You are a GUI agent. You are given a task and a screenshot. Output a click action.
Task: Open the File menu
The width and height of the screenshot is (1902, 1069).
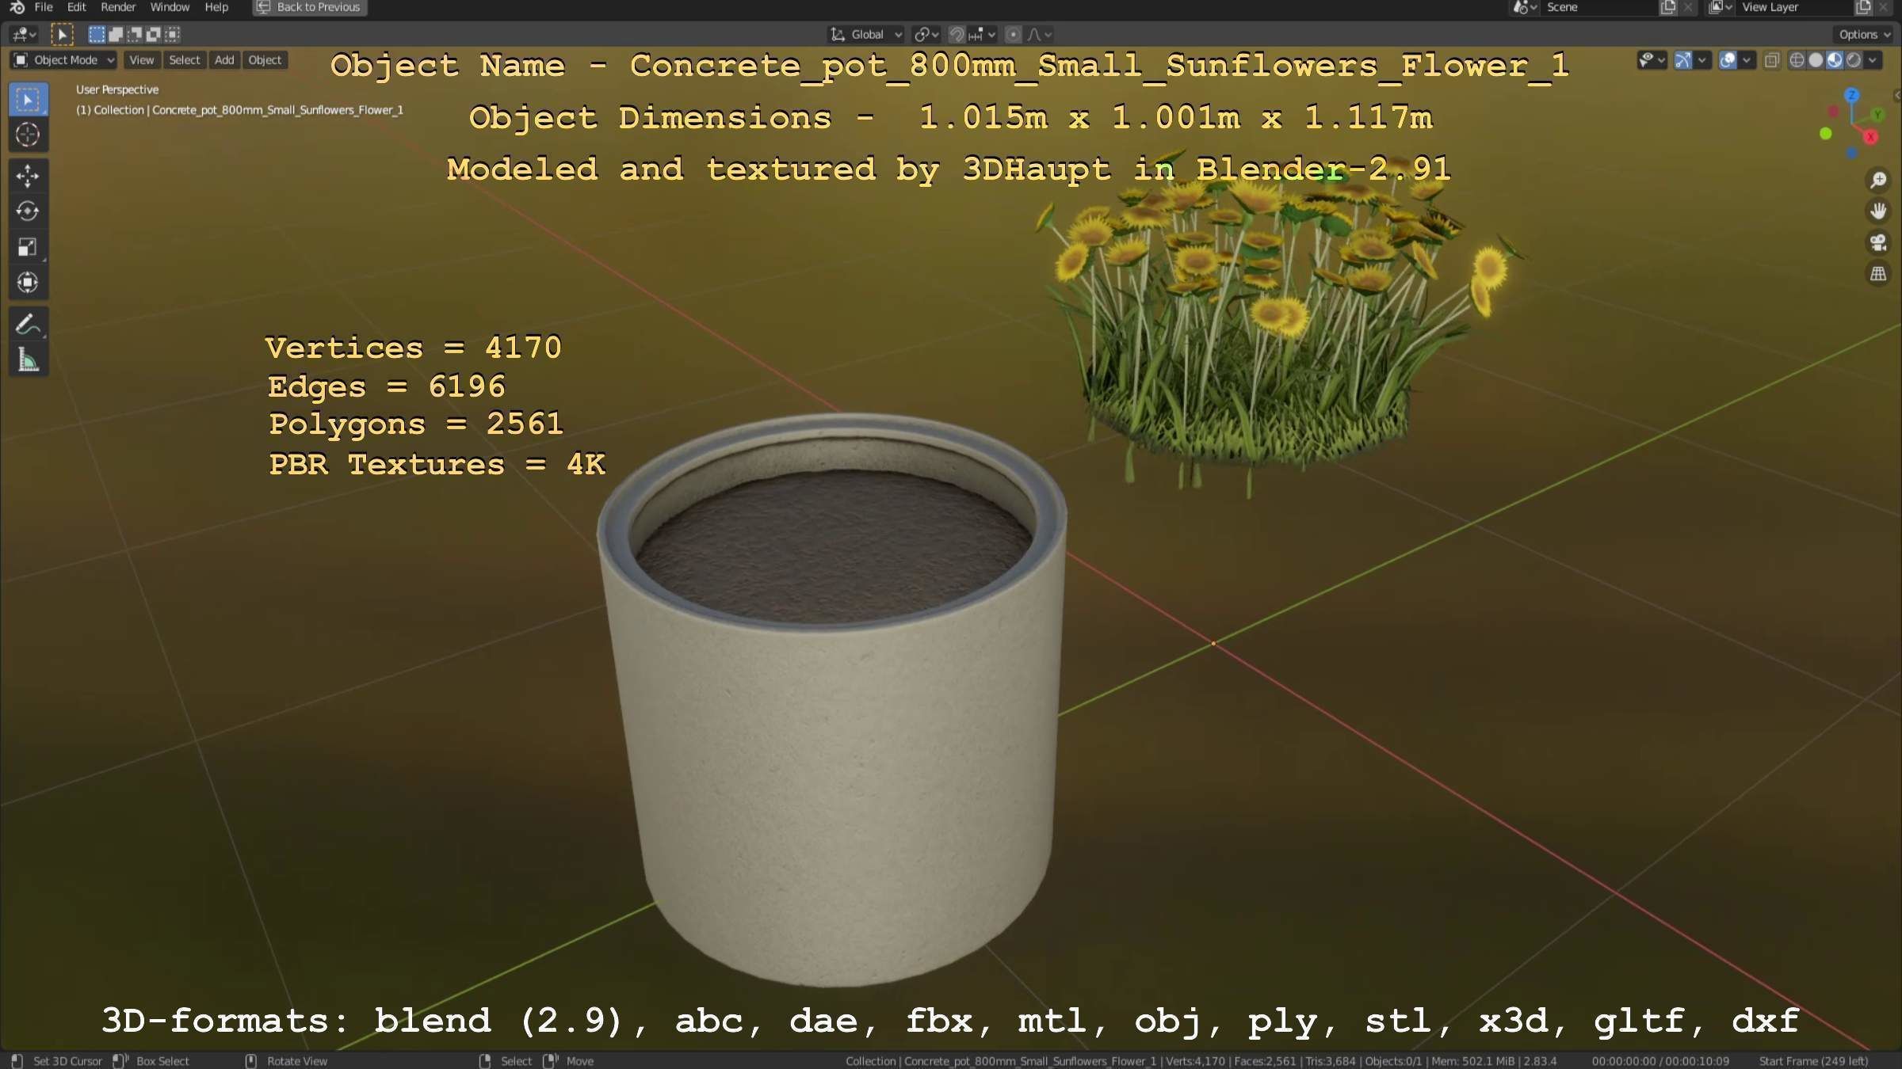(x=44, y=7)
